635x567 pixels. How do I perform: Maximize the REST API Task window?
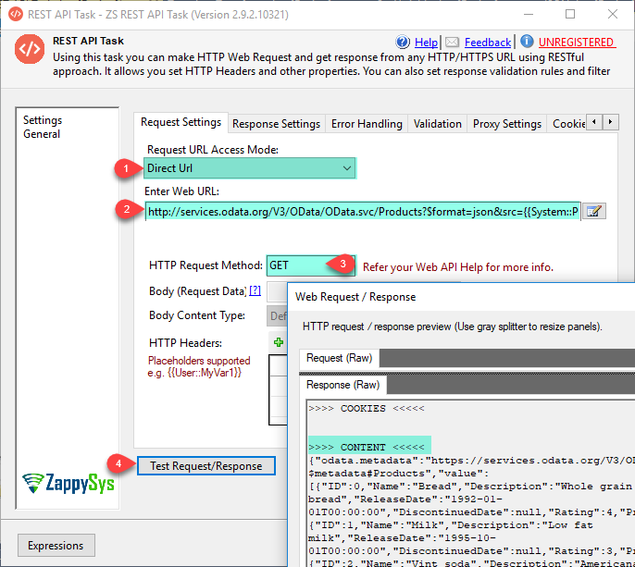570,14
